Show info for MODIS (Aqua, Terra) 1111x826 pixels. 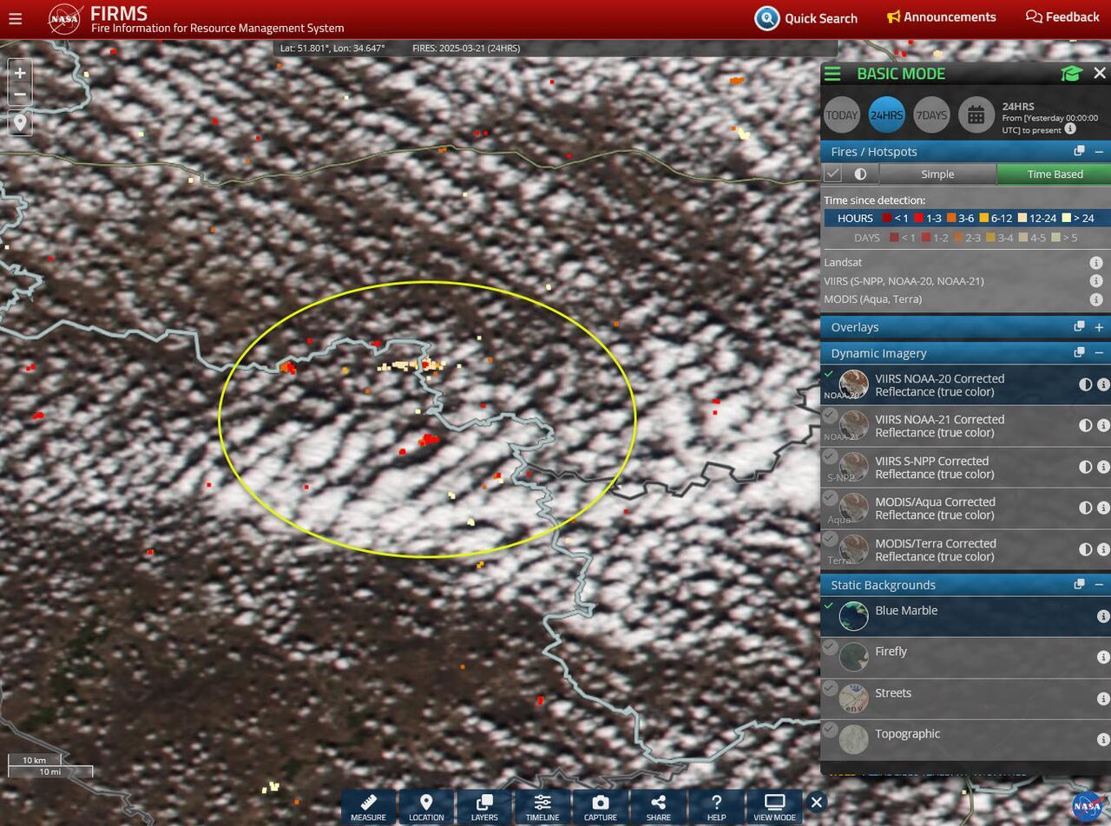(x=1095, y=299)
